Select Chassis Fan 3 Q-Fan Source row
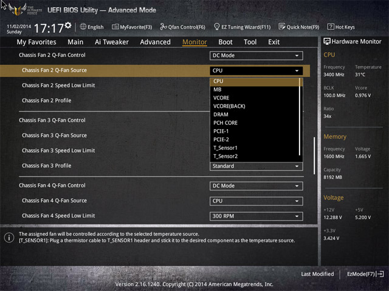This screenshot has width=389, height=291. coord(155,135)
